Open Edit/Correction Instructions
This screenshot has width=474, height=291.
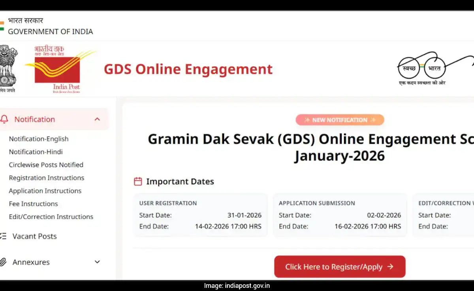[51, 217]
